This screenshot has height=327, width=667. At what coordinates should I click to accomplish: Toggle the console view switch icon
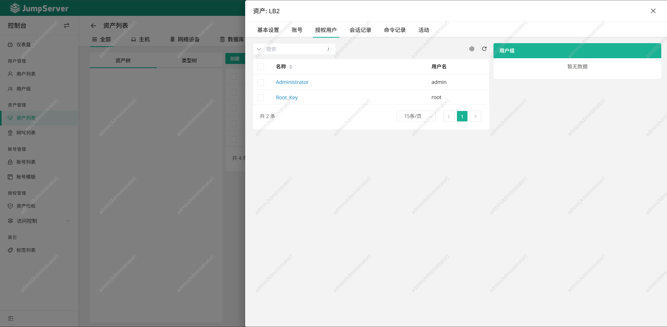[66, 25]
